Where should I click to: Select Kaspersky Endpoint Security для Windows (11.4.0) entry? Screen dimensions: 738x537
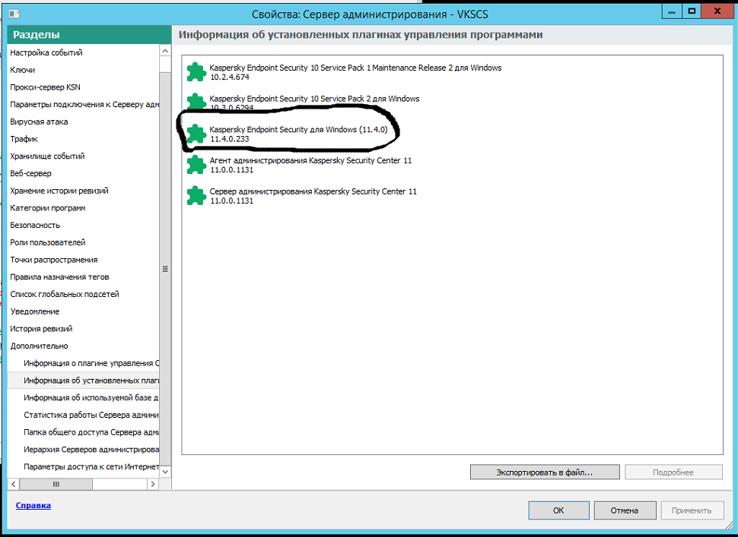[298, 134]
